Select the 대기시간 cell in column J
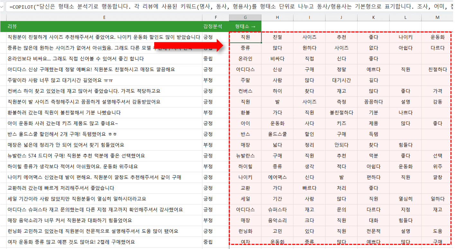This screenshot has width=455, height=249. point(341,80)
